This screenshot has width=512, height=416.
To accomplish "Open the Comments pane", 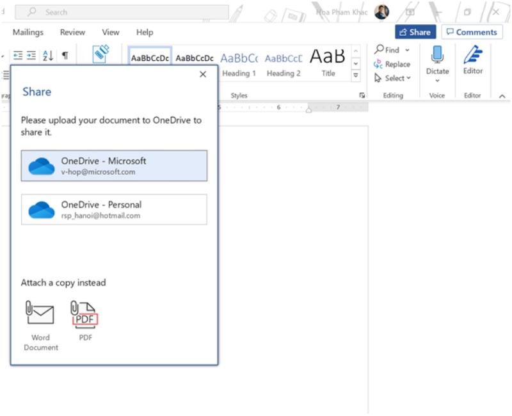I will [x=472, y=32].
